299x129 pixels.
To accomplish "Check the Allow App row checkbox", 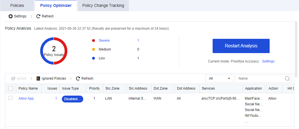I will [11, 98].
